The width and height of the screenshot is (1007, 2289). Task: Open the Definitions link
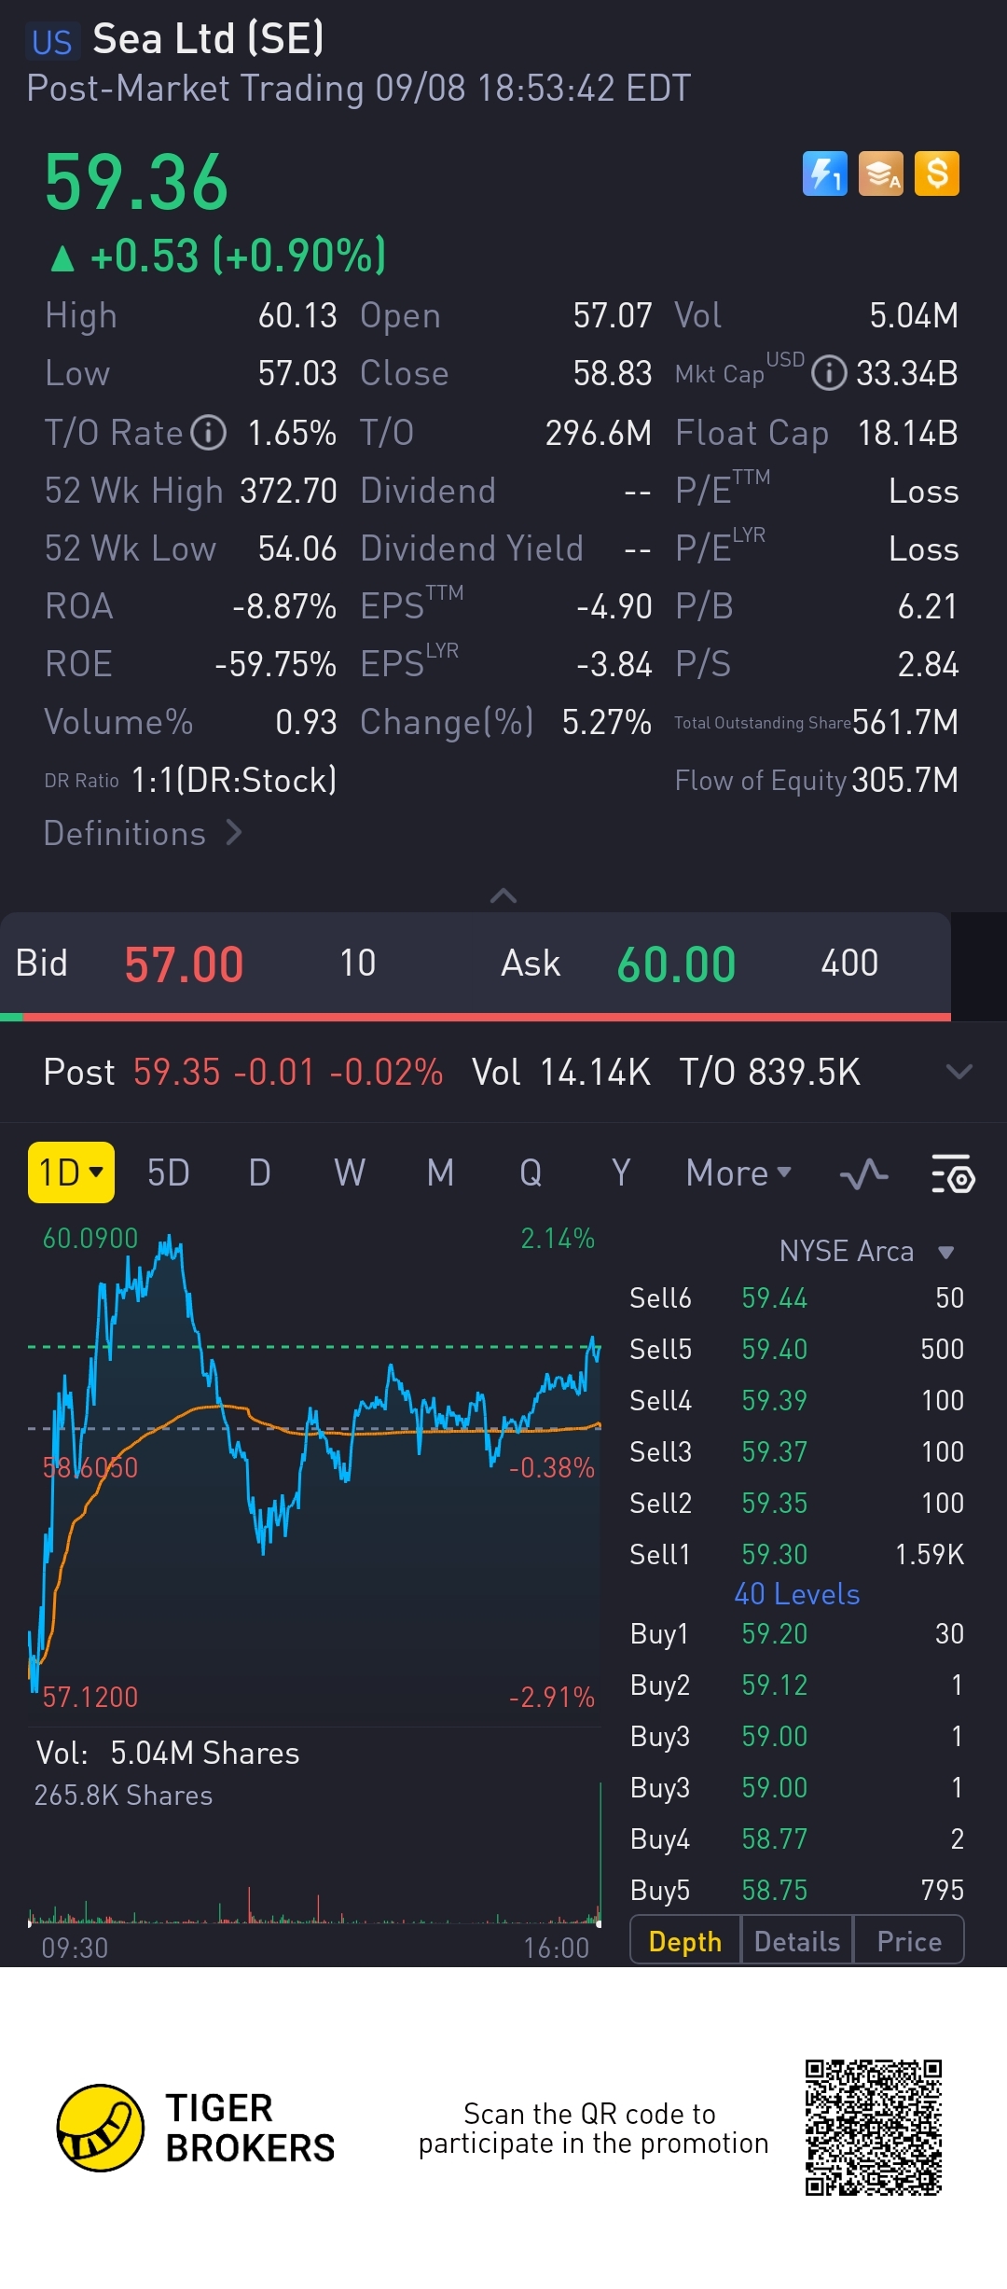(x=143, y=833)
